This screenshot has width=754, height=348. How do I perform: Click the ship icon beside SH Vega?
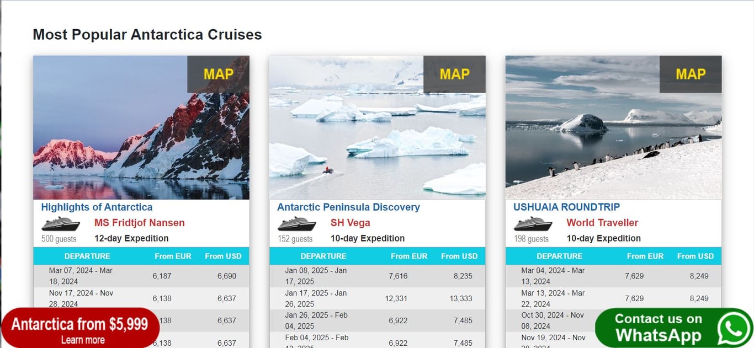pyautogui.click(x=297, y=224)
